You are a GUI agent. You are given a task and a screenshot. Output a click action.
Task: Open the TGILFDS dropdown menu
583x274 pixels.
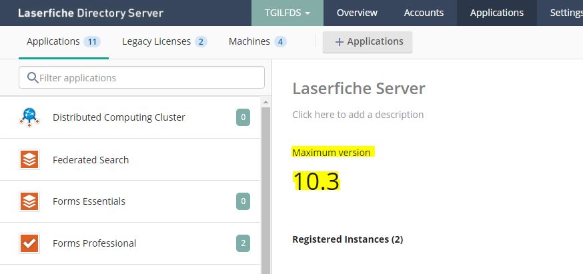pos(287,13)
